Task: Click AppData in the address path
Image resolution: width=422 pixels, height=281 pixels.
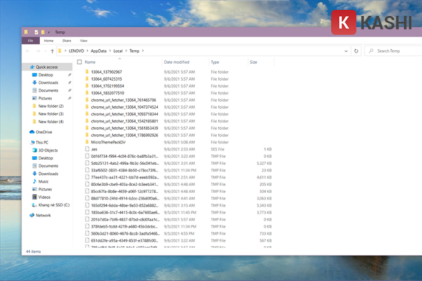Action: 98,51
